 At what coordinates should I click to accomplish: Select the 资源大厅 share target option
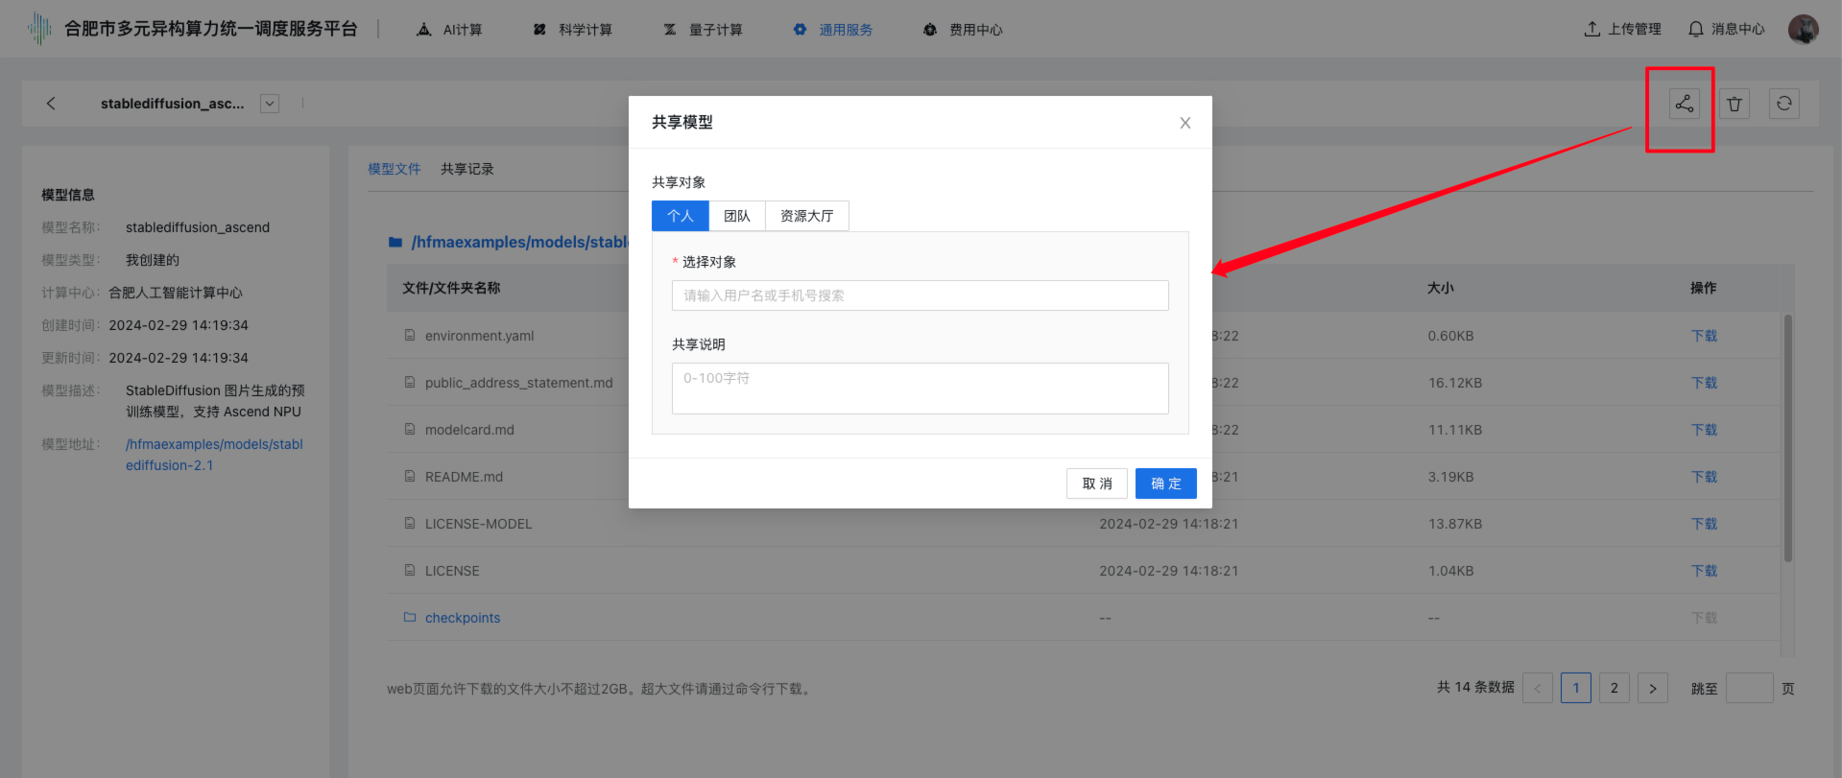(x=806, y=216)
